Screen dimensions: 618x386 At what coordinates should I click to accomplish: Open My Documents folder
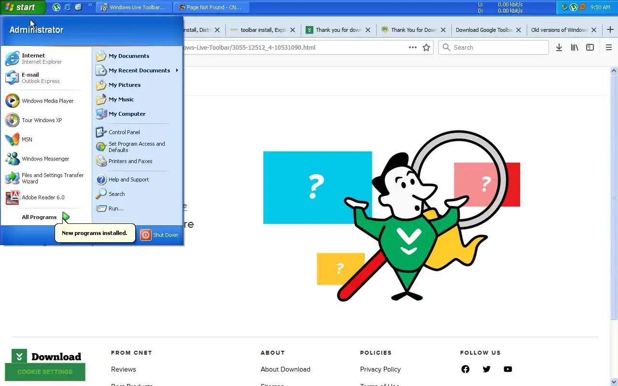pos(137,56)
